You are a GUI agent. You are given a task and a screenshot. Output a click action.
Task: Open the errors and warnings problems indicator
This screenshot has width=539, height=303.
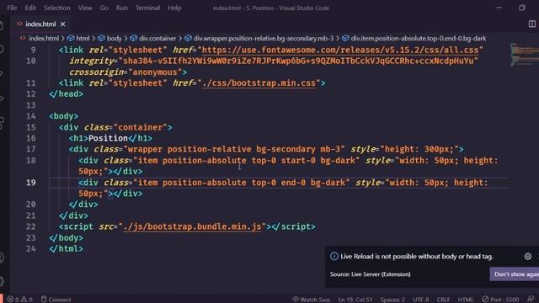pyautogui.click(x=20, y=300)
